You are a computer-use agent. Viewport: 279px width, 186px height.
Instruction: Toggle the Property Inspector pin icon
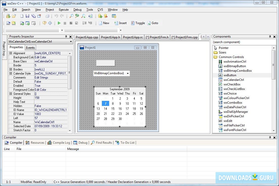point(66,36)
